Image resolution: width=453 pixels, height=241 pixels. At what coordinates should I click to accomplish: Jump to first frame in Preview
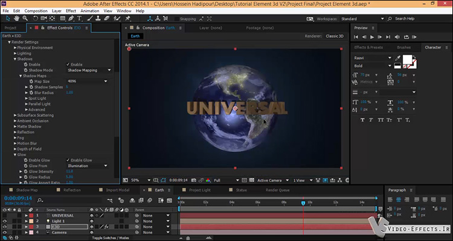tap(356, 37)
